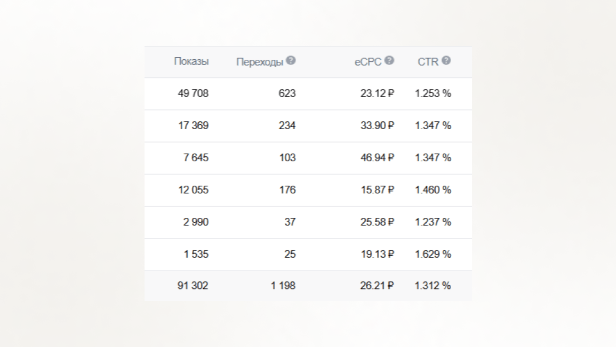Sort by the Переходы column header
The image size is (616, 347).
coord(260,62)
